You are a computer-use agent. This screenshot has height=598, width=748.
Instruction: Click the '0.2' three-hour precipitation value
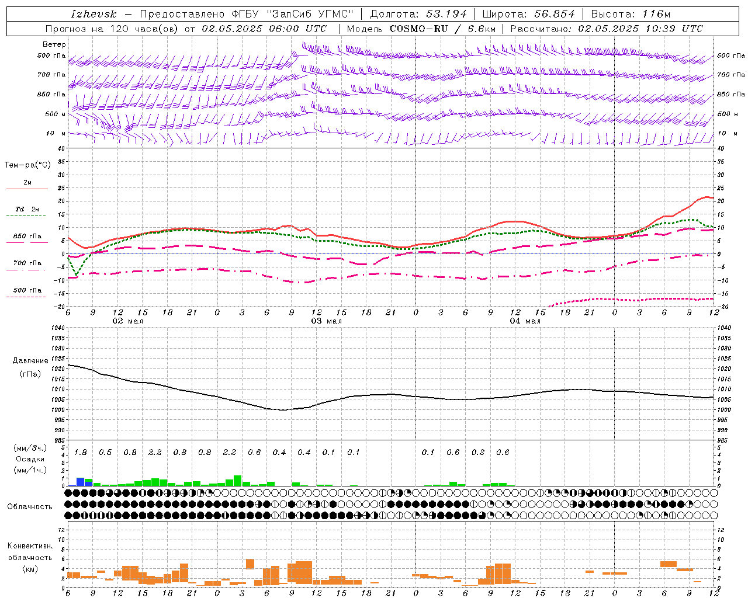pos(478,452)
